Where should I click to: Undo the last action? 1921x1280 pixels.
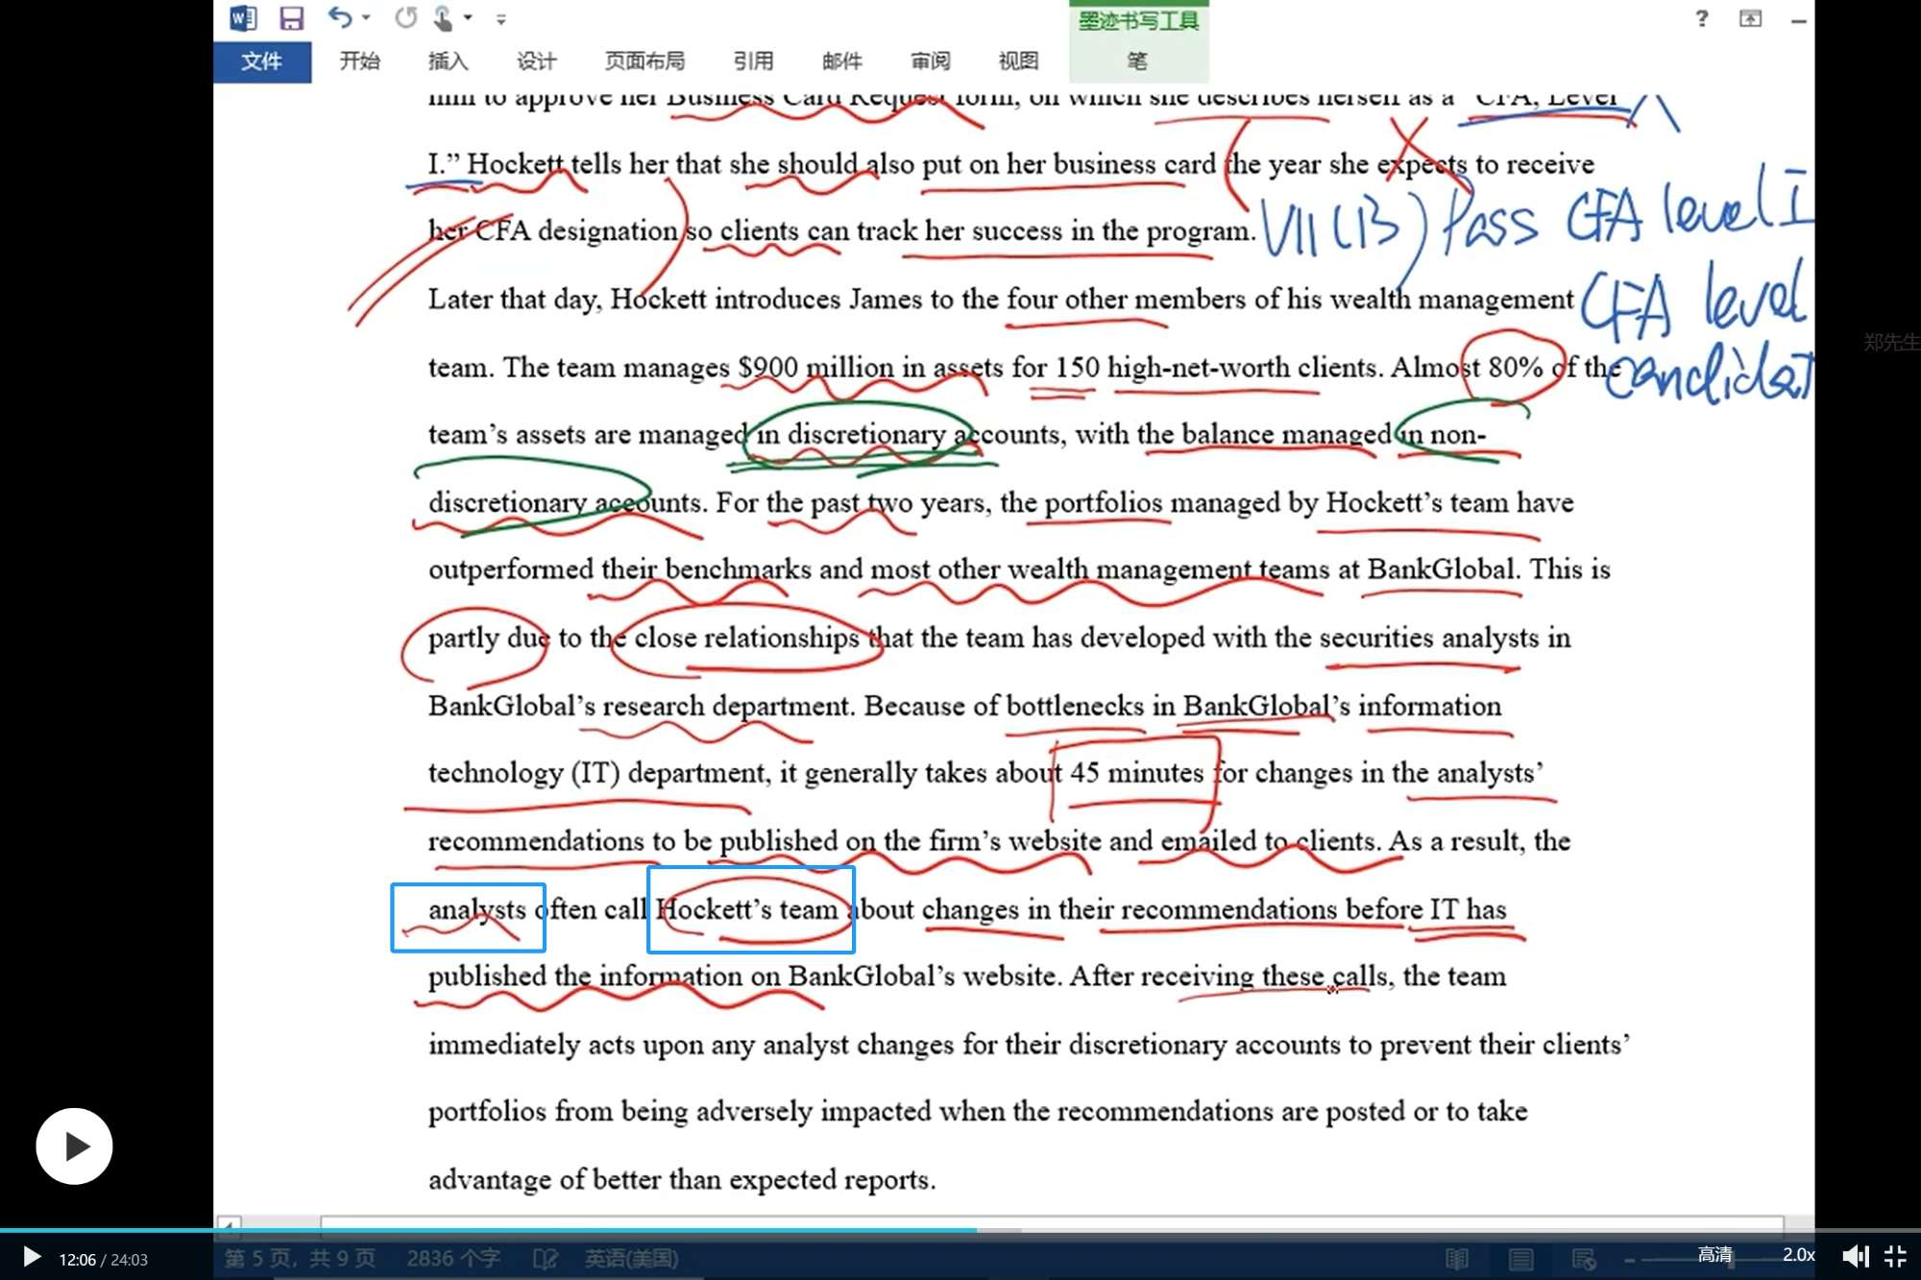pyautogui.click(x=340, y=17)
